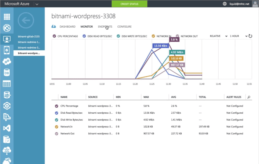Click the 102.8 KB chart data label
Image resolution: width=259 pixels, height=164 pixels.
coord(176,59)
